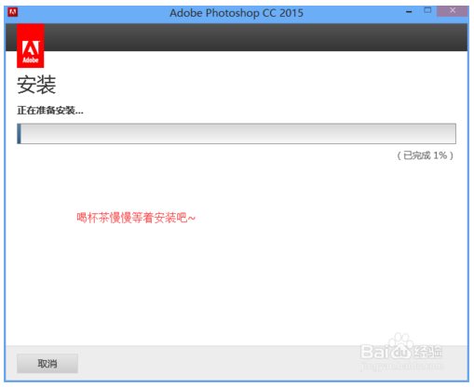Maximize the installer window

[x=427, y=10]
